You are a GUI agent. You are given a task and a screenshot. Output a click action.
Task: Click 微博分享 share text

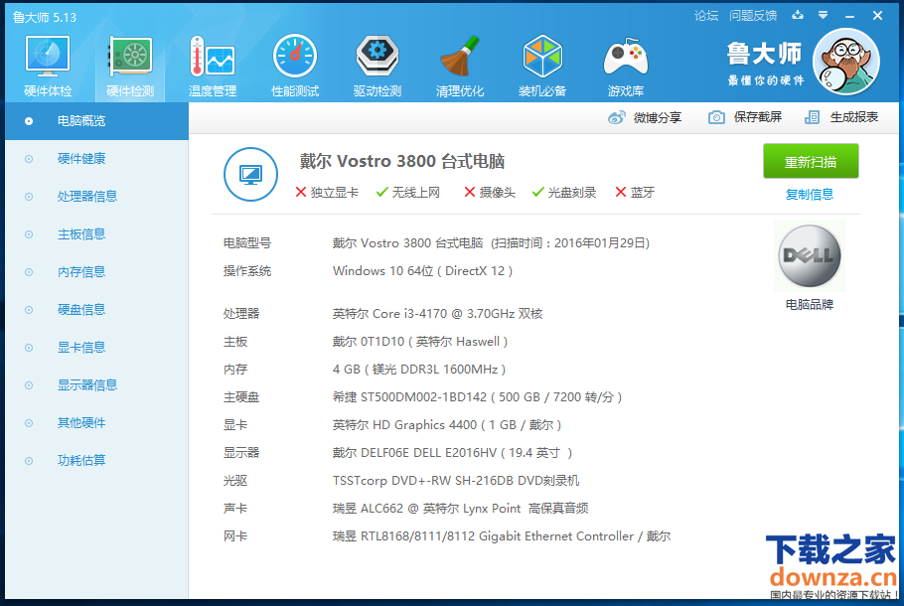[x=658, y=117]
